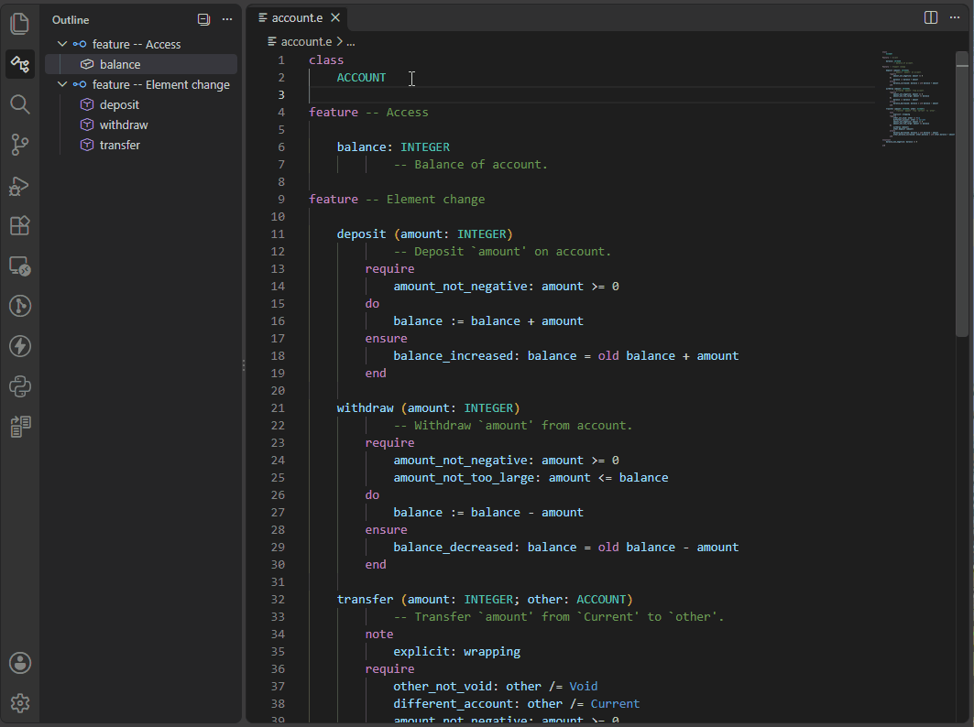Click the ACCOUNT class name on line 2
Image resolution: width=974 pixels, height=727 pixels.
[361, 78]
